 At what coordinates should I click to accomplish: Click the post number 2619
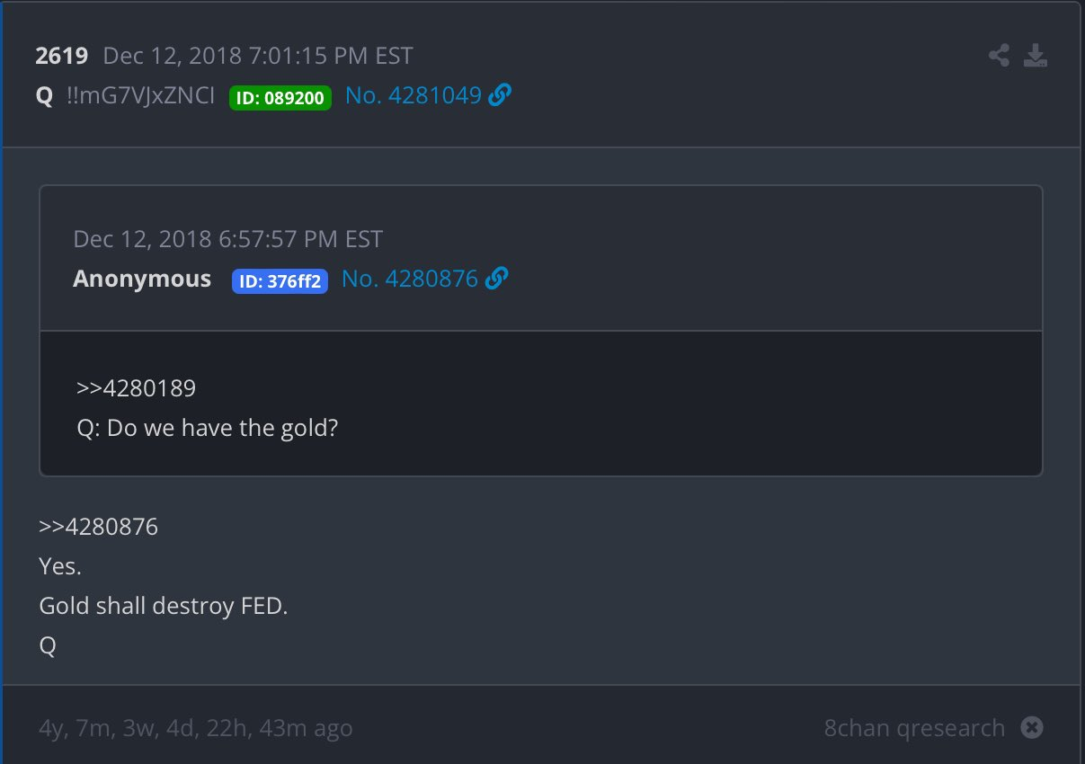(x=61, y=55)
